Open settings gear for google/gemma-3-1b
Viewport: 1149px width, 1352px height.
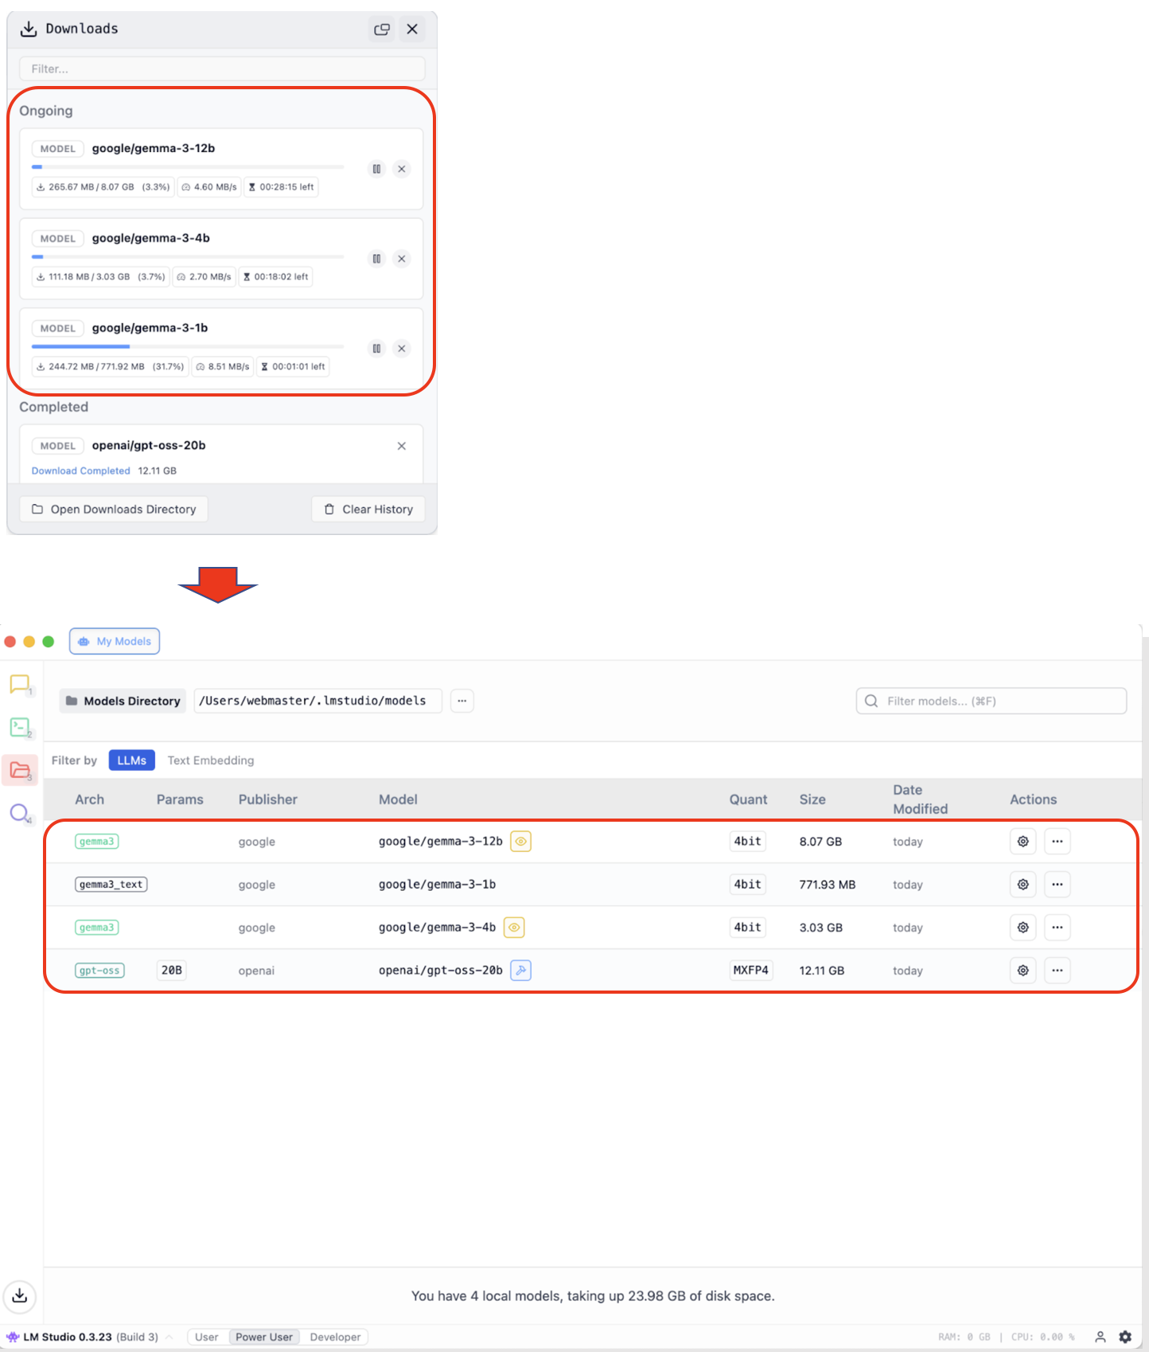coord(1023,885)
